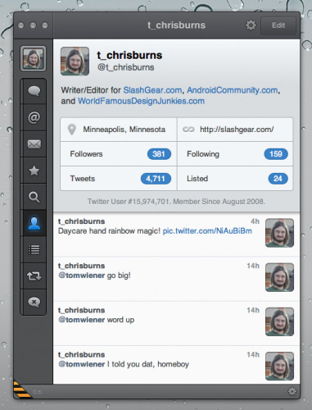The height and width of the screenshot is (410, 312).
Task: Open the gear menu in title bar
Action: tap(251, 25)
